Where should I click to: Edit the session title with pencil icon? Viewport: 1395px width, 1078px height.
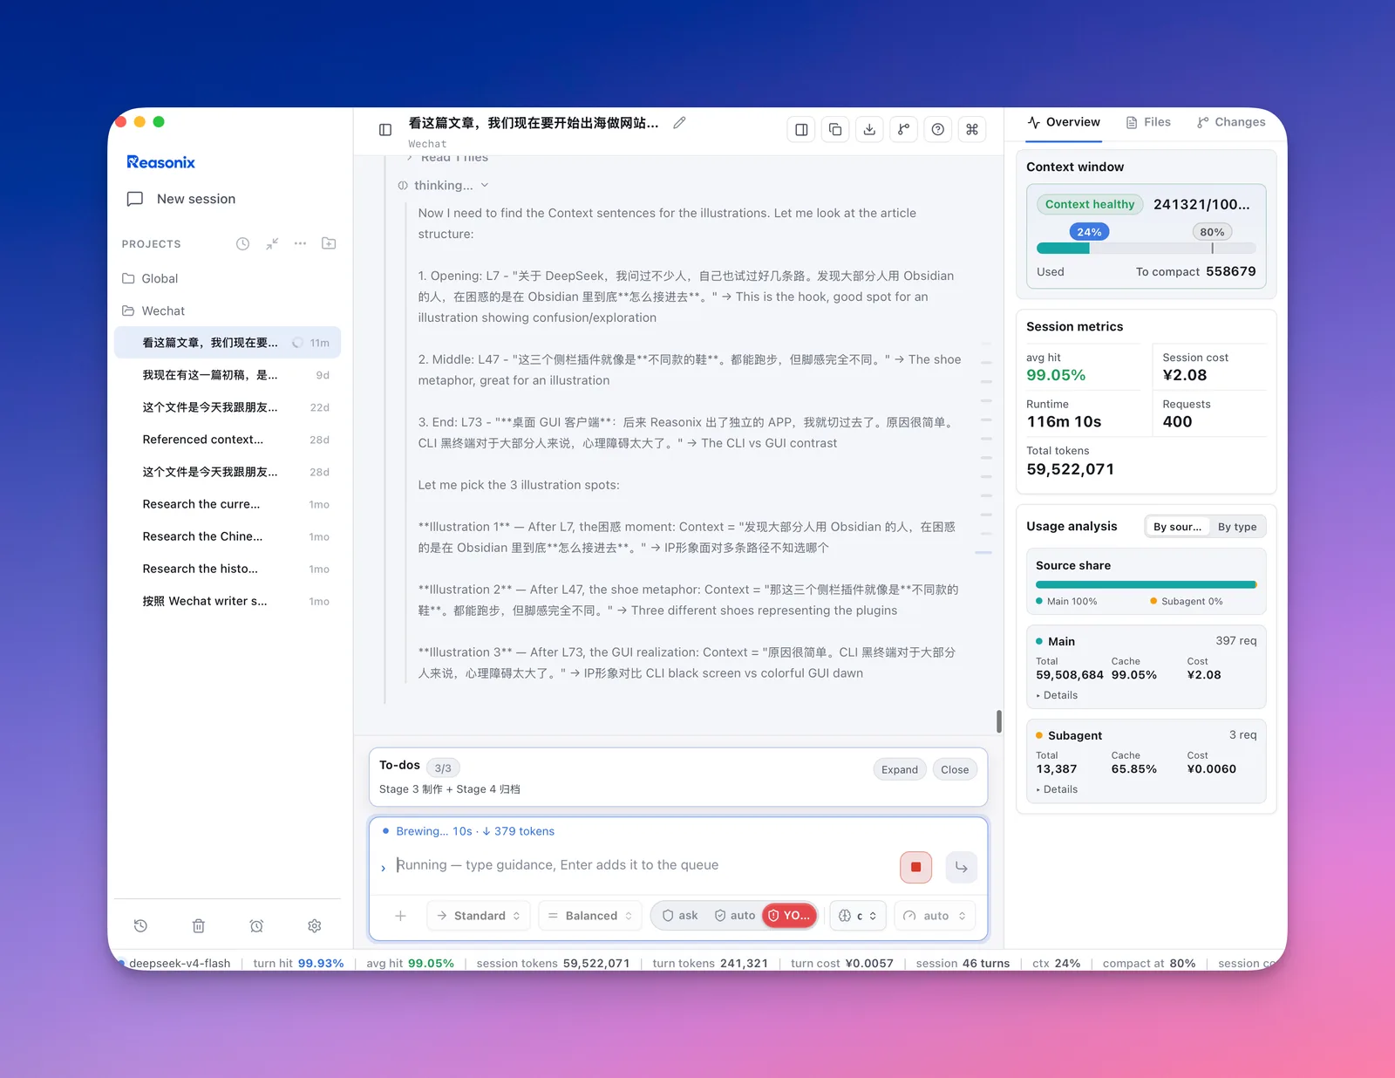coord(679,123)
